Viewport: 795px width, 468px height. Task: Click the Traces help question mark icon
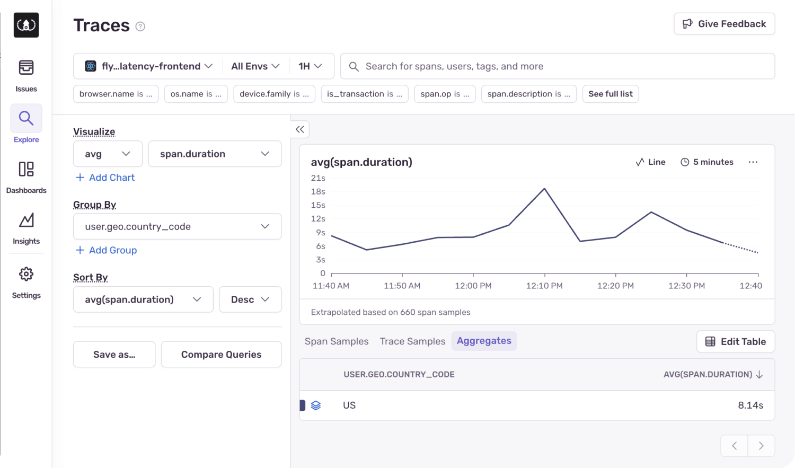point(140,27)
